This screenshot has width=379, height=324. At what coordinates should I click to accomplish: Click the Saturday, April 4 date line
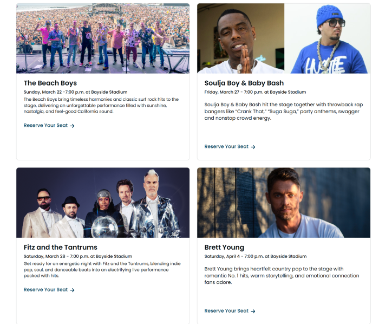pos(256,256)
